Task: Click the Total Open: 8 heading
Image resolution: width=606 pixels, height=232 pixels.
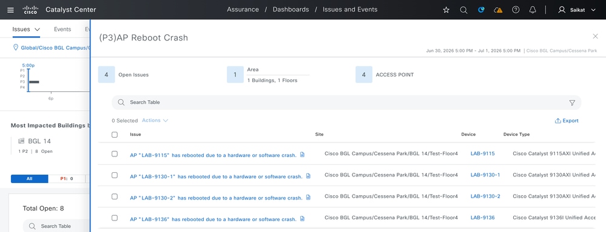Action: click(43, 208)
